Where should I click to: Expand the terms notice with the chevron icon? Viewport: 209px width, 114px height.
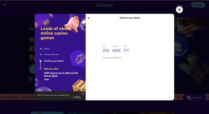[83, 94]
